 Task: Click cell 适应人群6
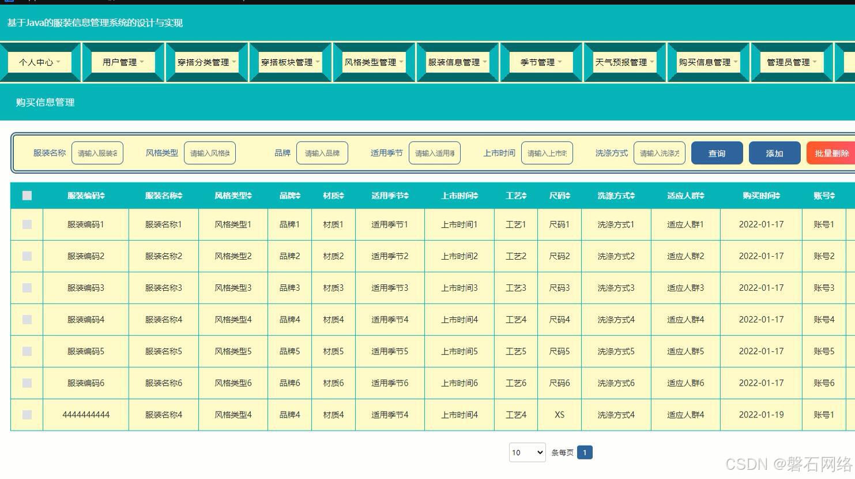[x=685, y=383]
